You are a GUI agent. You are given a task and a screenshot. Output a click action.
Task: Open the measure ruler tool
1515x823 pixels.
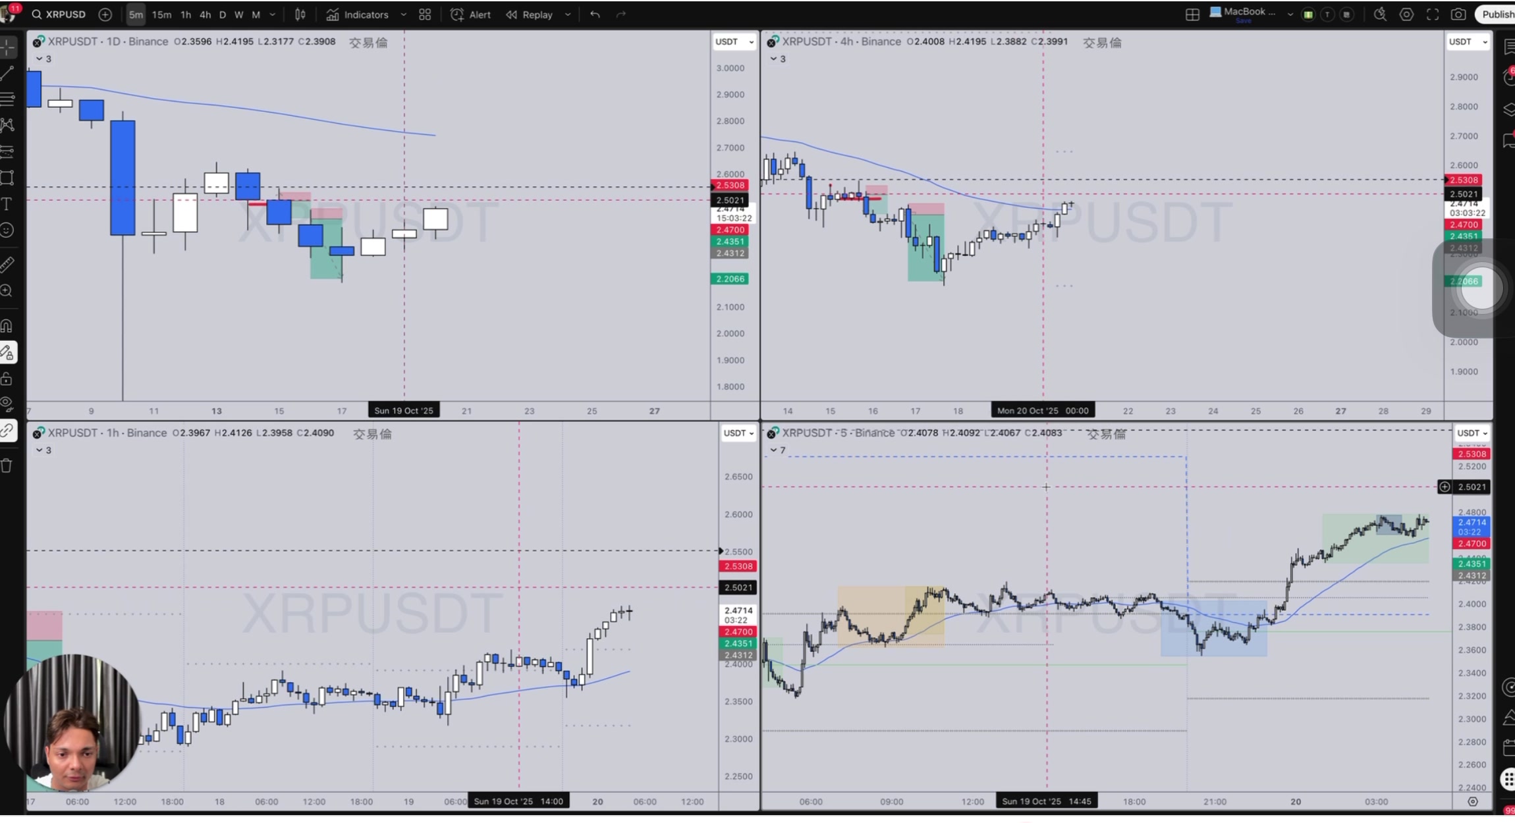pyautogui.click(x=8, y=265)
